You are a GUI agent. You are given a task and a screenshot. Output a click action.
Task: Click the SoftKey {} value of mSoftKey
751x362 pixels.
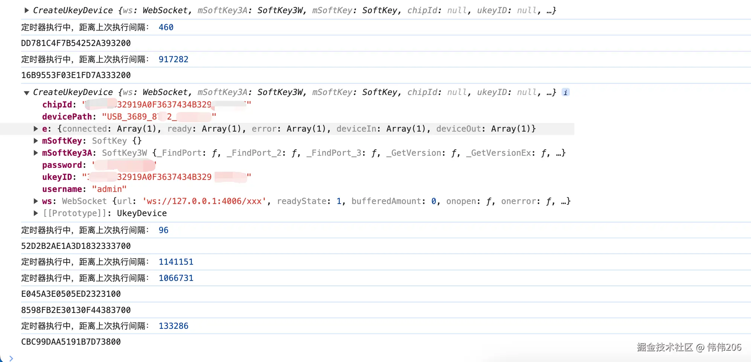(117, 141)
